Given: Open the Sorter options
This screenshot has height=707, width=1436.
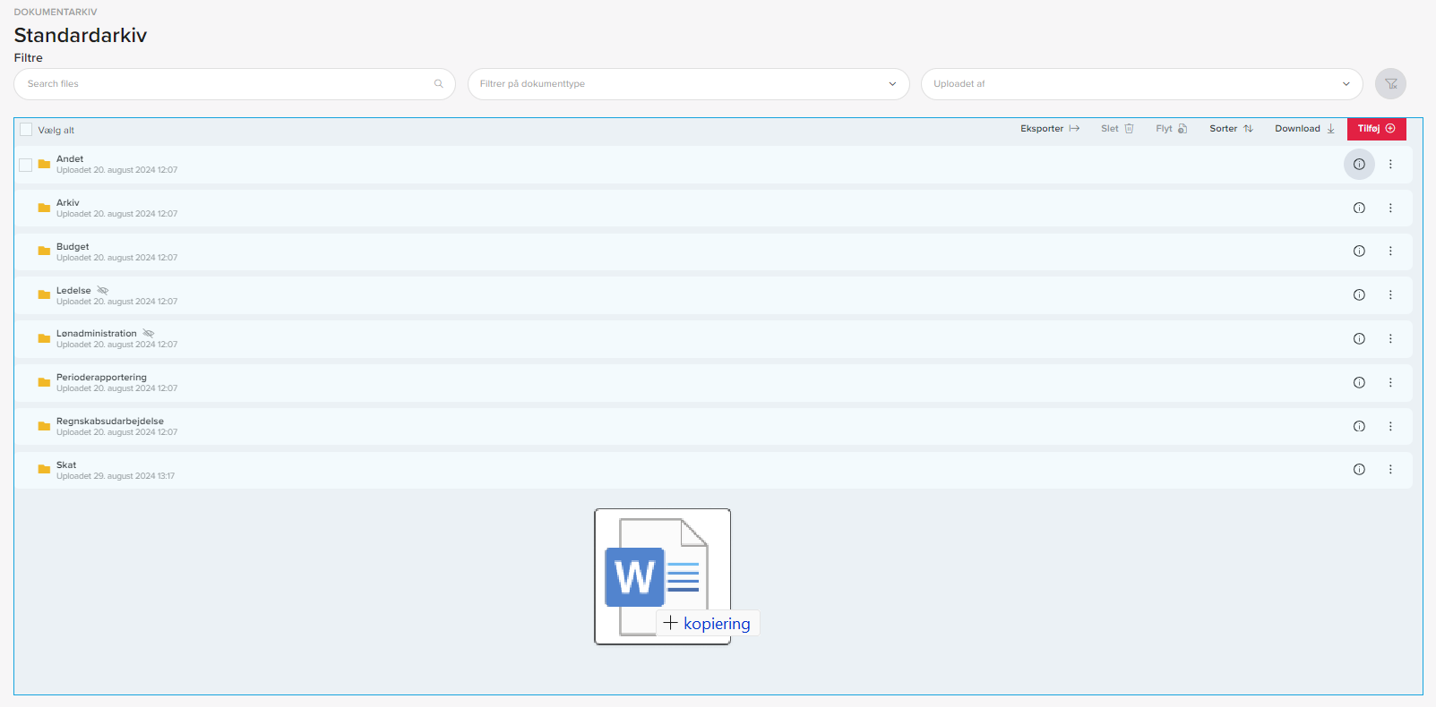Looking at the screenshot, I should [x=1231, y=129].
